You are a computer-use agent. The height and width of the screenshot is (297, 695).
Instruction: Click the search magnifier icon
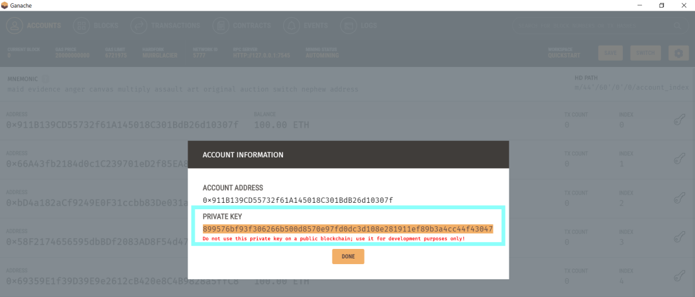(678, 26)
